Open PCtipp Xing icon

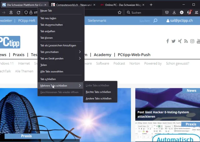tap(180, 41)
